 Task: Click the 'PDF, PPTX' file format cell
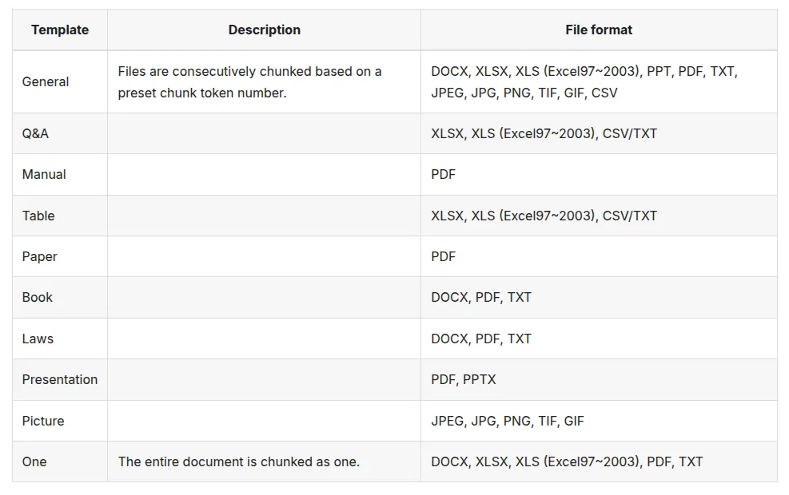pos(599,379)
